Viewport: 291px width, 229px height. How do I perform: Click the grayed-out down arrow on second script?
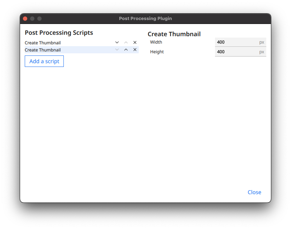coord(117,50)
